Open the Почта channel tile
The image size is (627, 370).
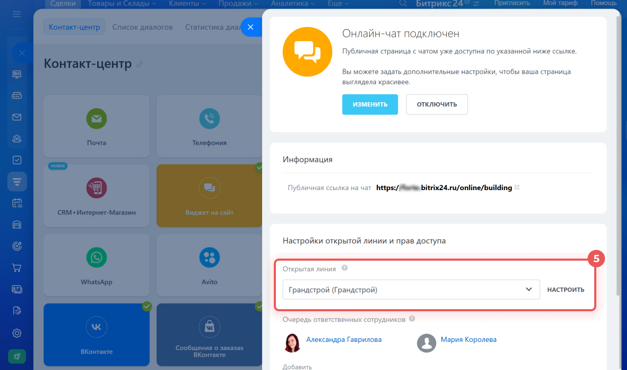[97, 126]
